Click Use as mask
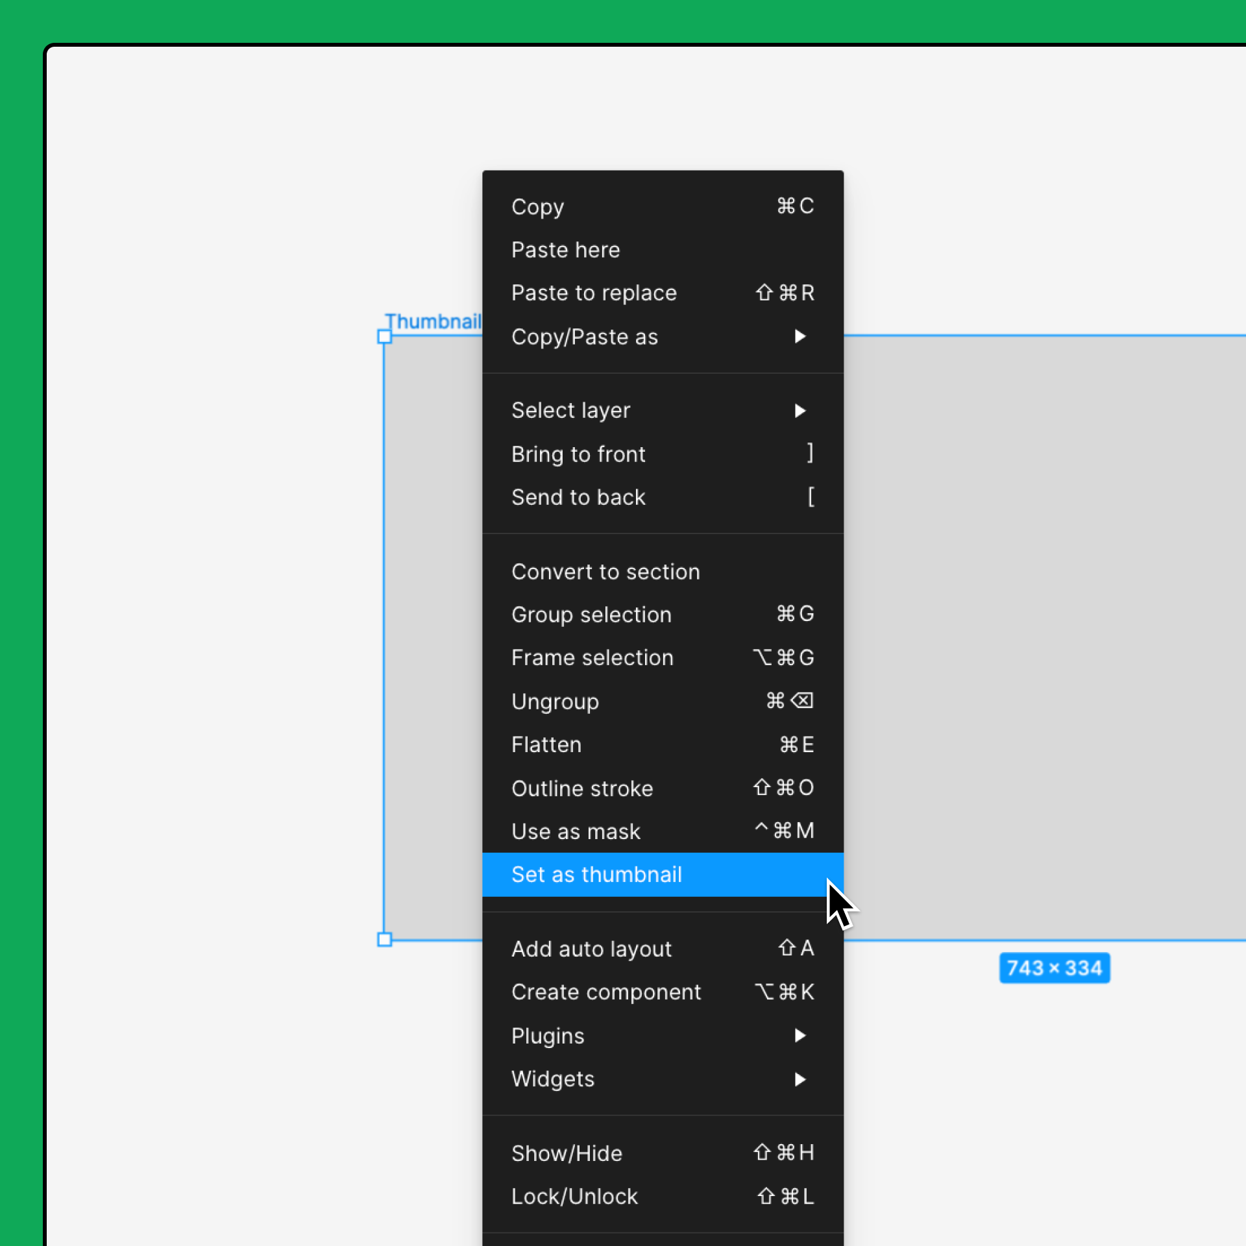Viewport: 1246px width, 1246px height. pos(575,831)
